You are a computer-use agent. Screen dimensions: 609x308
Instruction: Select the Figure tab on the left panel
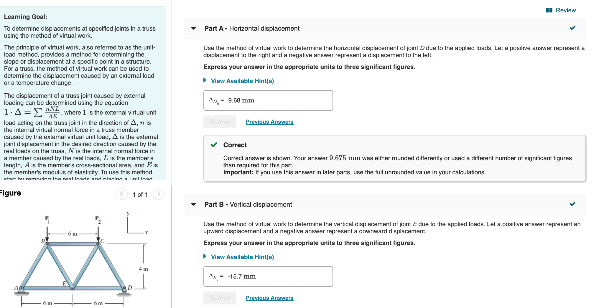(10, 193)
